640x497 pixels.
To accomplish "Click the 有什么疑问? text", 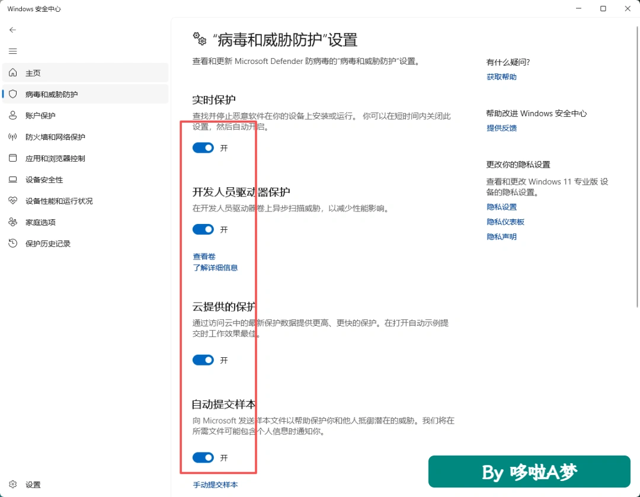I will (x=508, y=62).
